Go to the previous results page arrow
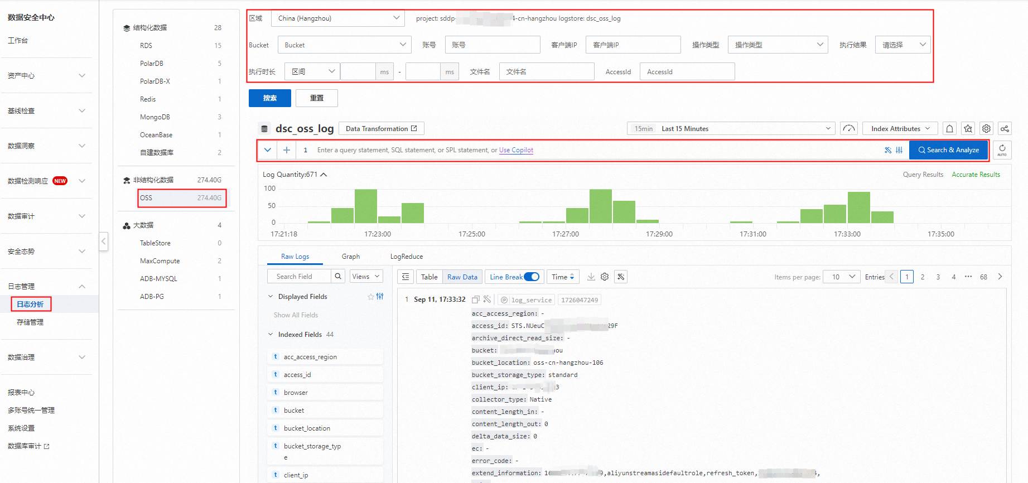 (x=892, y=277)
